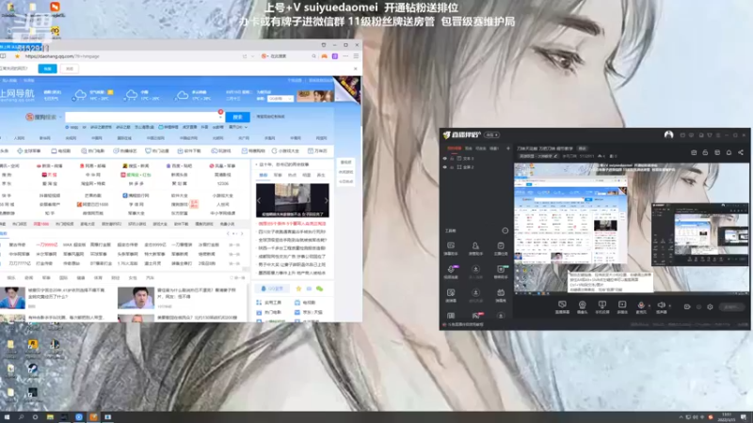The image size is (753, 423).
Task: Click the share icon in streaming app
Action: click(x=741, y=152)
